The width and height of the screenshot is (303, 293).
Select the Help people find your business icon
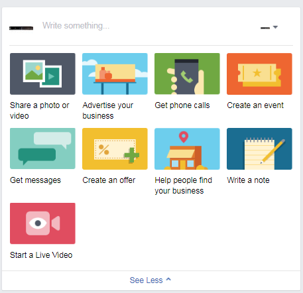pyautogui.click(x=187, y=148)
